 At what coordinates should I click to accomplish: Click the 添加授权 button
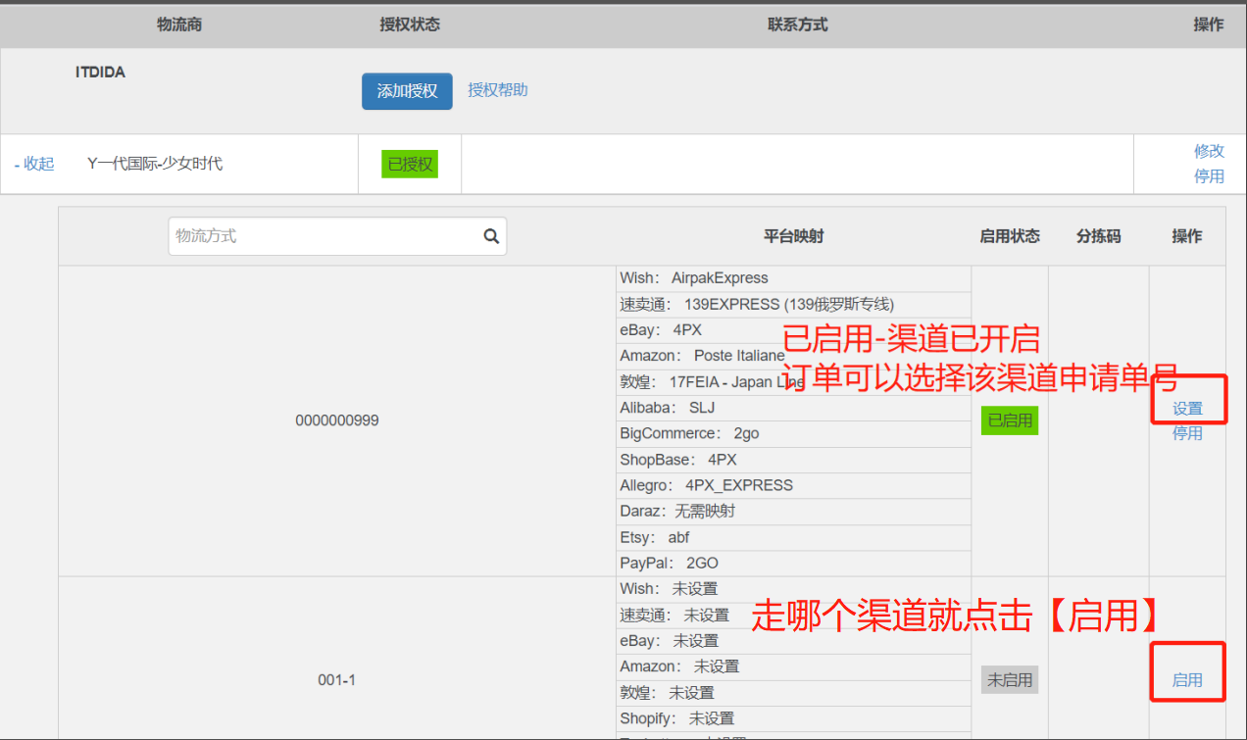coord(407,91)
